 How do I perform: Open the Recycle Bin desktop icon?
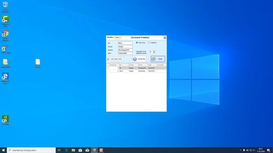pyautogui.click(x=5, y=7)
